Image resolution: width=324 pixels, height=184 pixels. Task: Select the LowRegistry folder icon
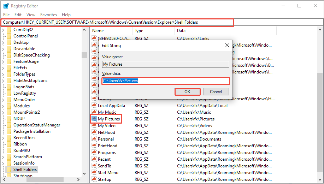[x=9, y=93]
